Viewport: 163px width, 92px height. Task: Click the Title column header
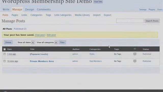(32, 49)
